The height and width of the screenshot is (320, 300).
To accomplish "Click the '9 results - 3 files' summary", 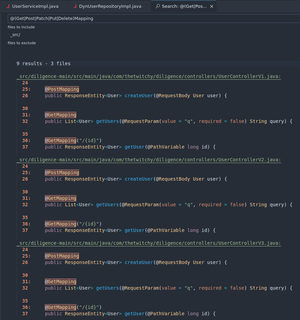I will coord(43,63).
